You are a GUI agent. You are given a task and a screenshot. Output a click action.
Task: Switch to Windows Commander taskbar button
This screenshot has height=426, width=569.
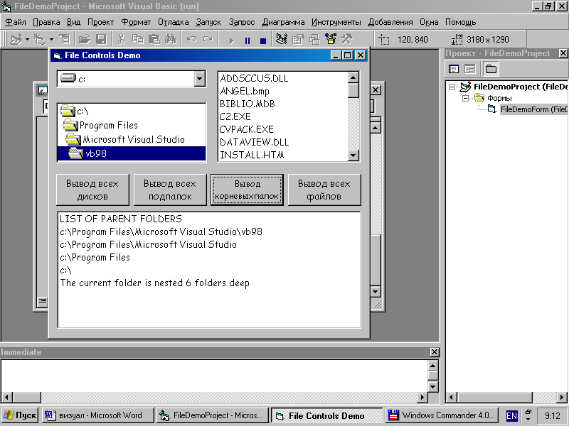click(442, 415)
